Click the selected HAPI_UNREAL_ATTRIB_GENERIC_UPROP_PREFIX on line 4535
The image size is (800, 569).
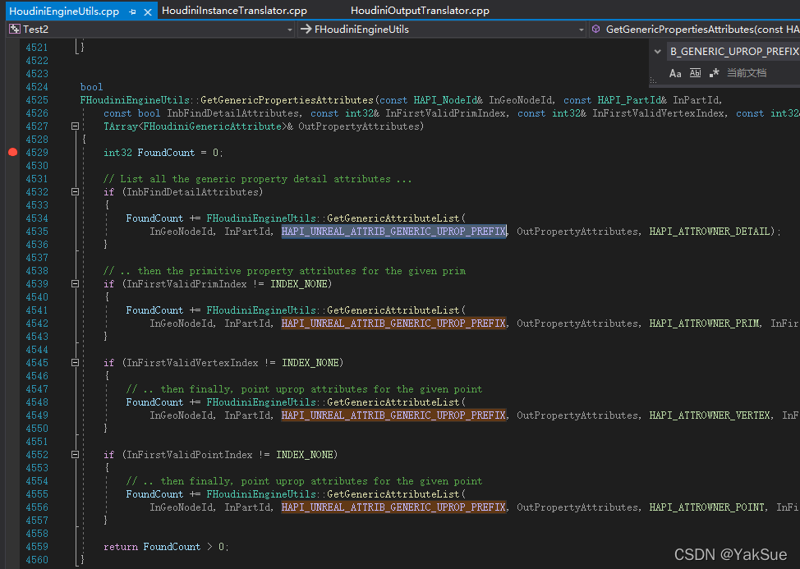click(393, 232)
